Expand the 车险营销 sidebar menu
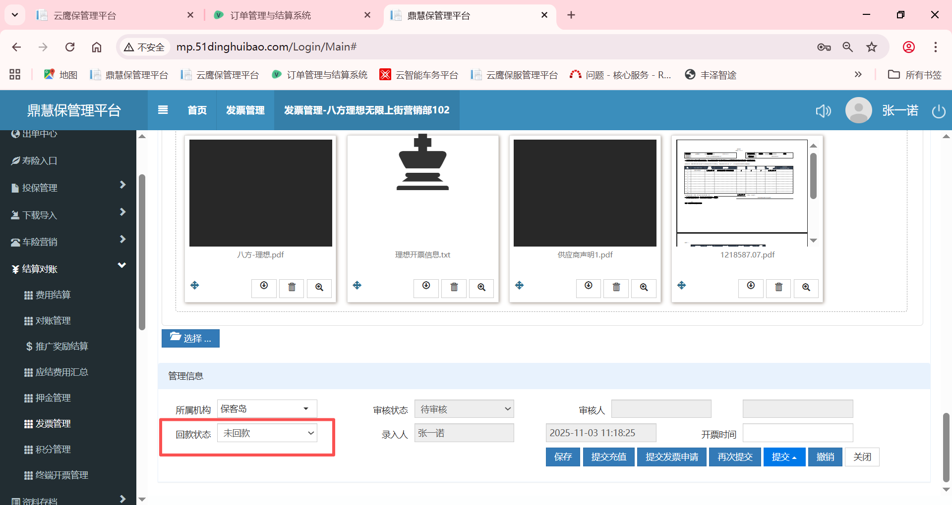This screenshot has width=952, height=505. click(68, 242)
